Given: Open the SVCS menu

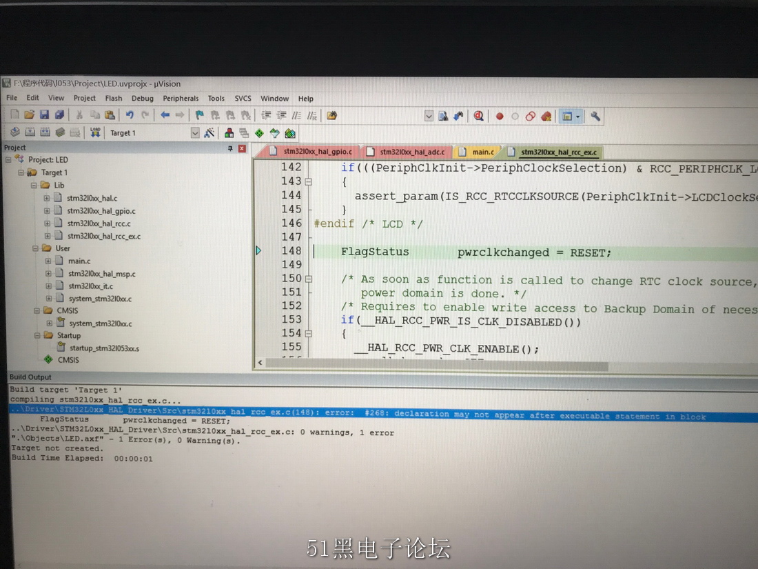Looking at the screenshot, I should click(243, 98).
